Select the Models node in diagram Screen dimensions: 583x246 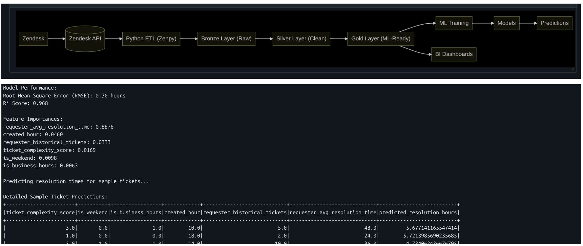(x=506, y=23)
